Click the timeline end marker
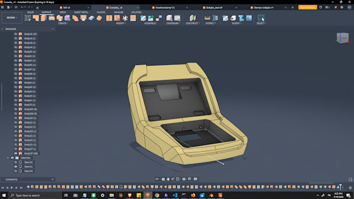 (x=340, y=187)
